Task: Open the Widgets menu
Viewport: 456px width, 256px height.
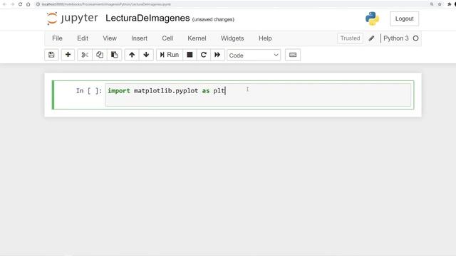Action: 232,38
